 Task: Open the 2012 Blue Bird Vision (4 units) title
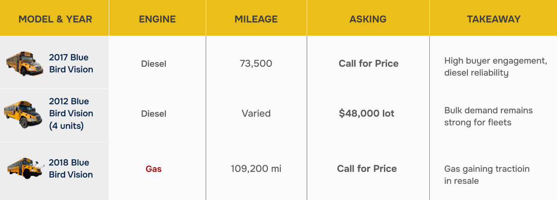coord(71,113)
